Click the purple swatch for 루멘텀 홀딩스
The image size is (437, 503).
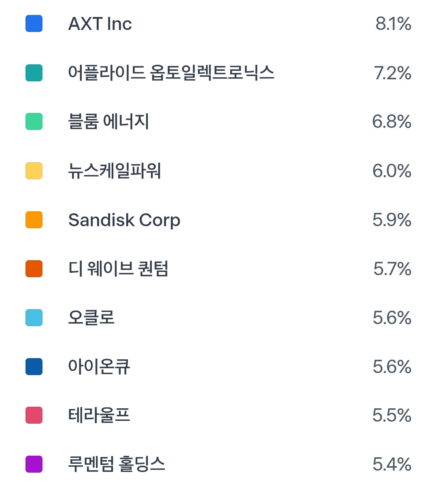tap(34, 464)
